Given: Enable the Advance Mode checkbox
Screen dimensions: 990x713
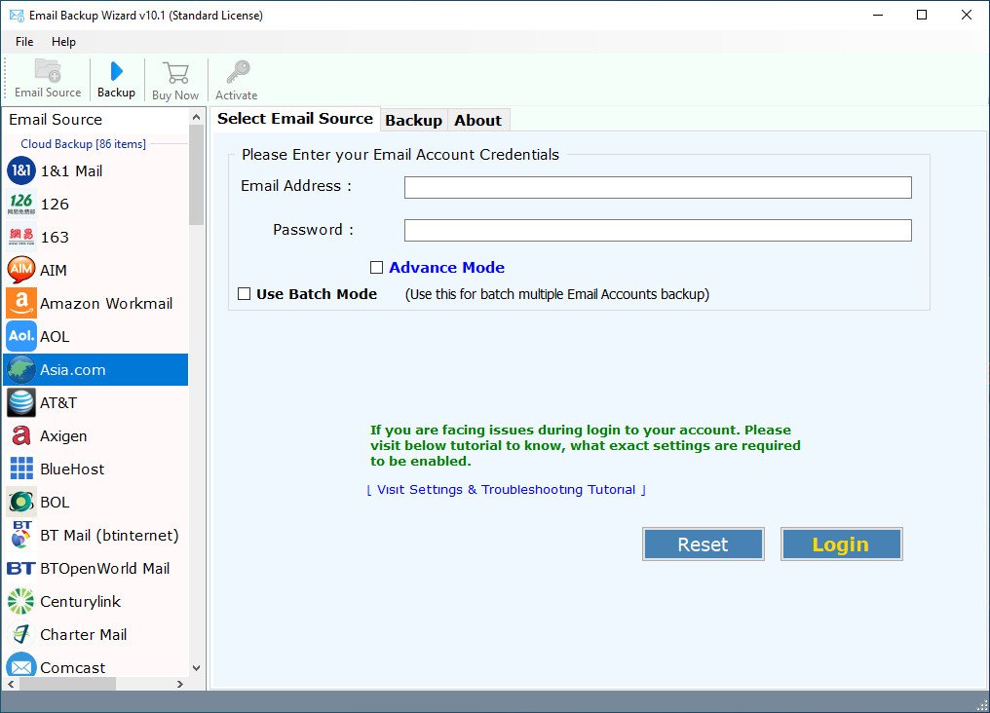Looking at the screenshot, I should [x=376, y=268].
